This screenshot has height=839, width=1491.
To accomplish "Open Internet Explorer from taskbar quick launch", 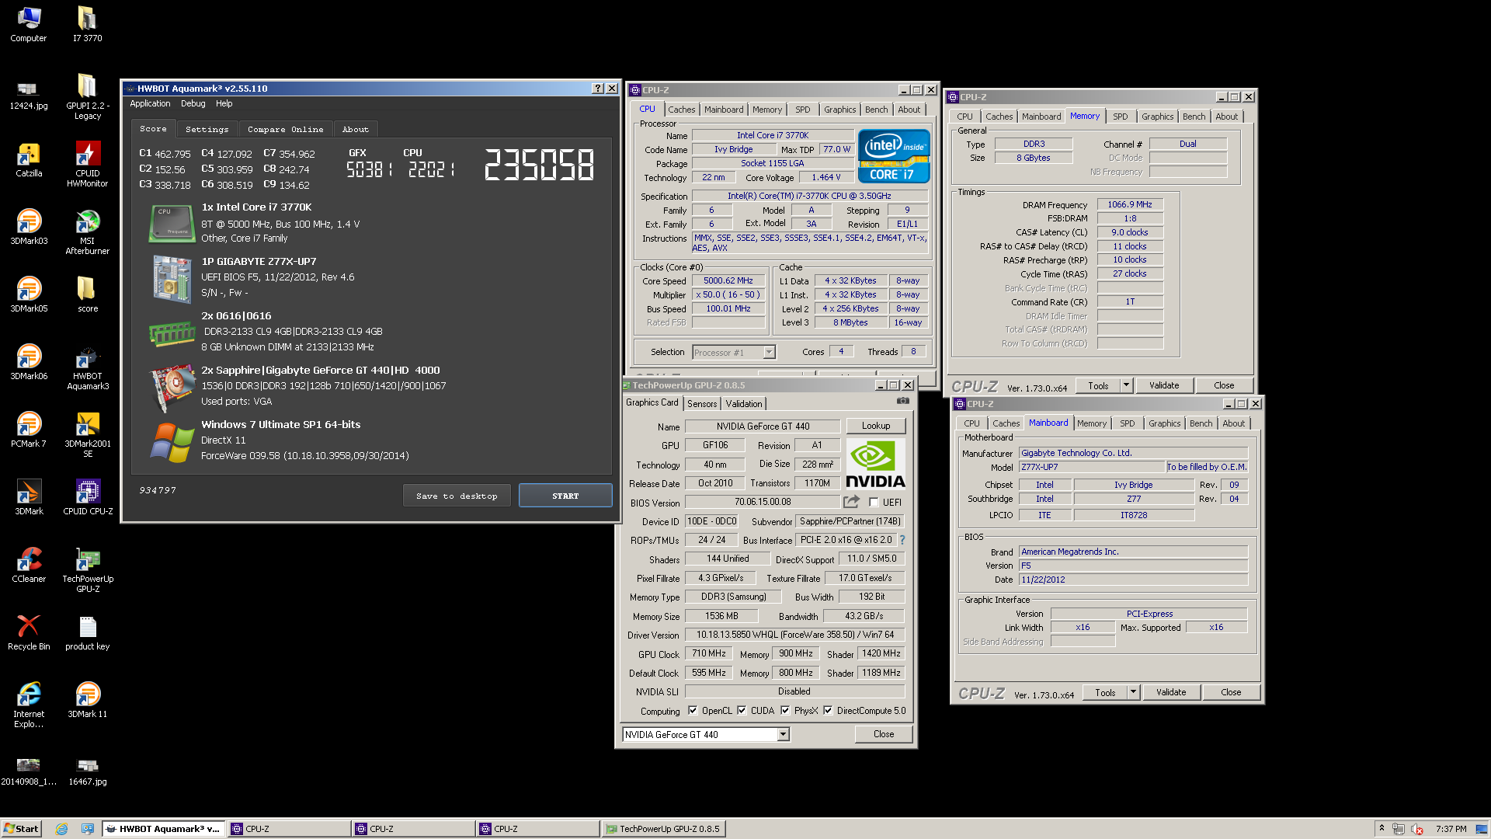I will click(61, 829).
